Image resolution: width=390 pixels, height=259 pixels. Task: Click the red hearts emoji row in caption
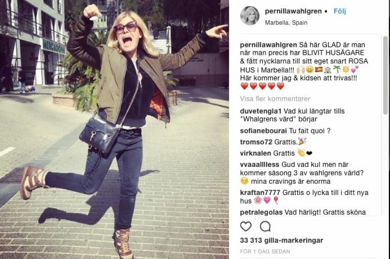point(263,86)
